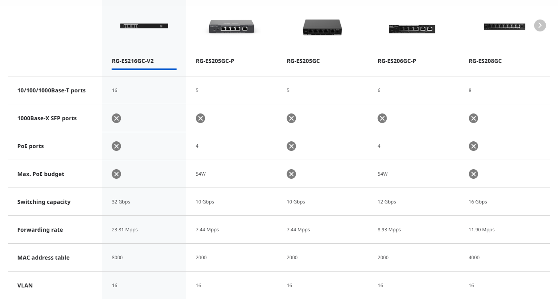This screenshot has height=299, width=558.
Task: Click the 4 PoE ports value for RG-ES205GC-P
Action: 197,146
